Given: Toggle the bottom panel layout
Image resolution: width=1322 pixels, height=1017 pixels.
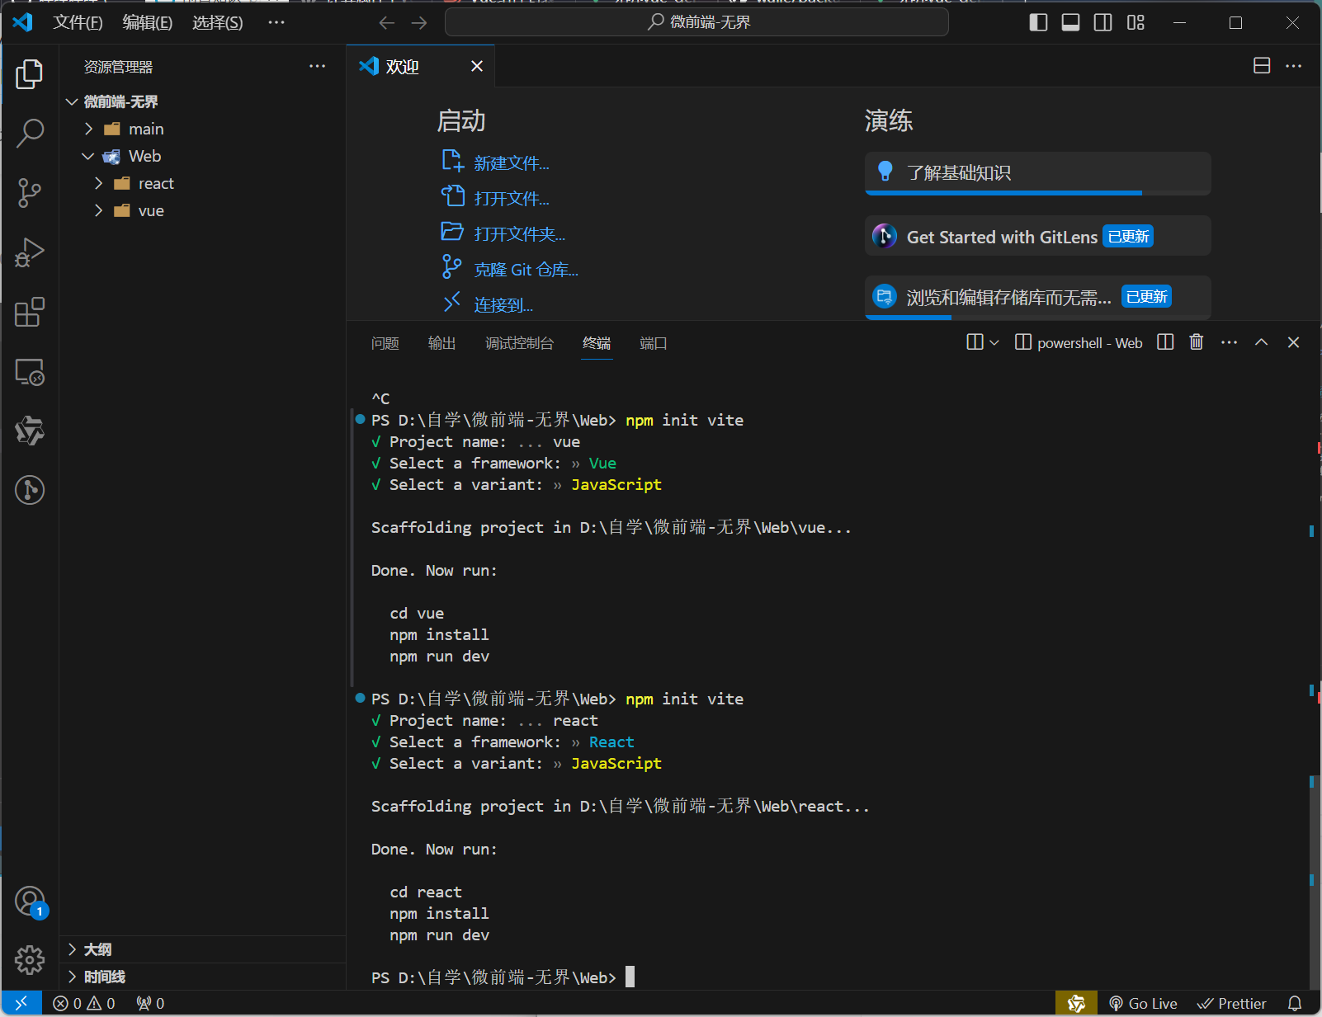Looking at the screenshot, I should click(x=1070, y=22).
